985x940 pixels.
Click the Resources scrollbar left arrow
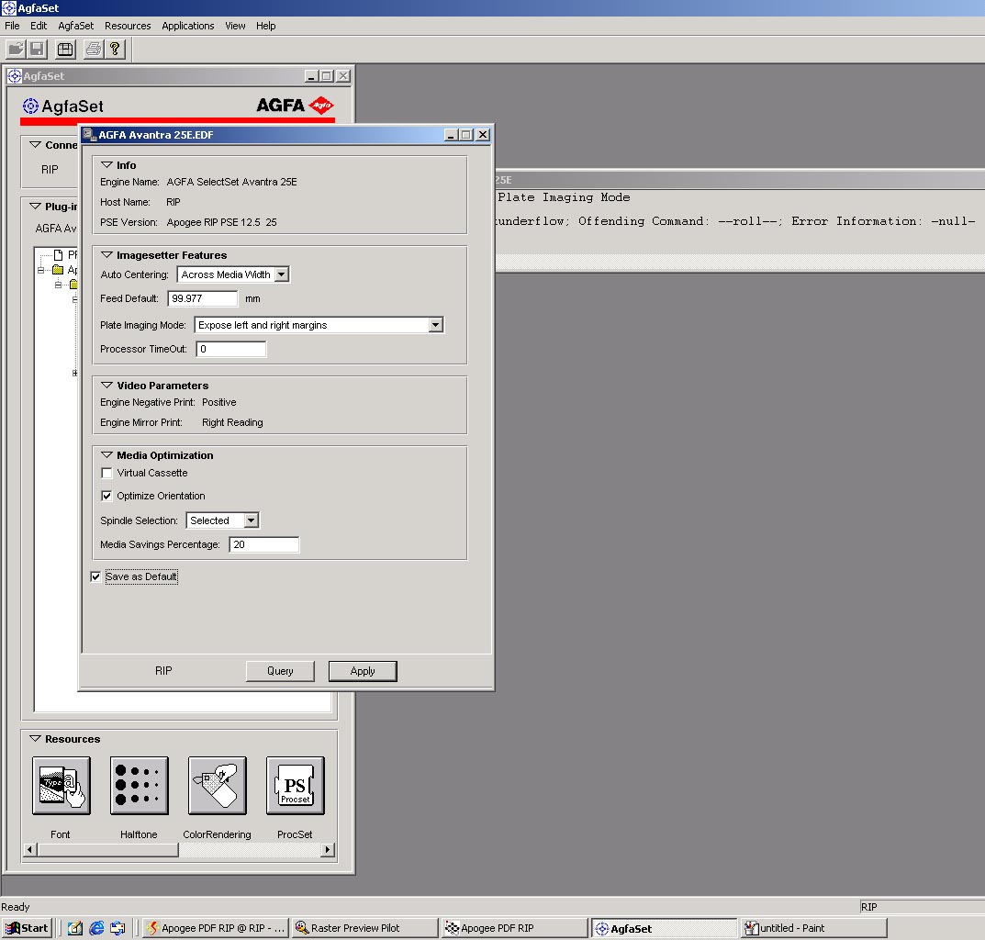point(30,849)
